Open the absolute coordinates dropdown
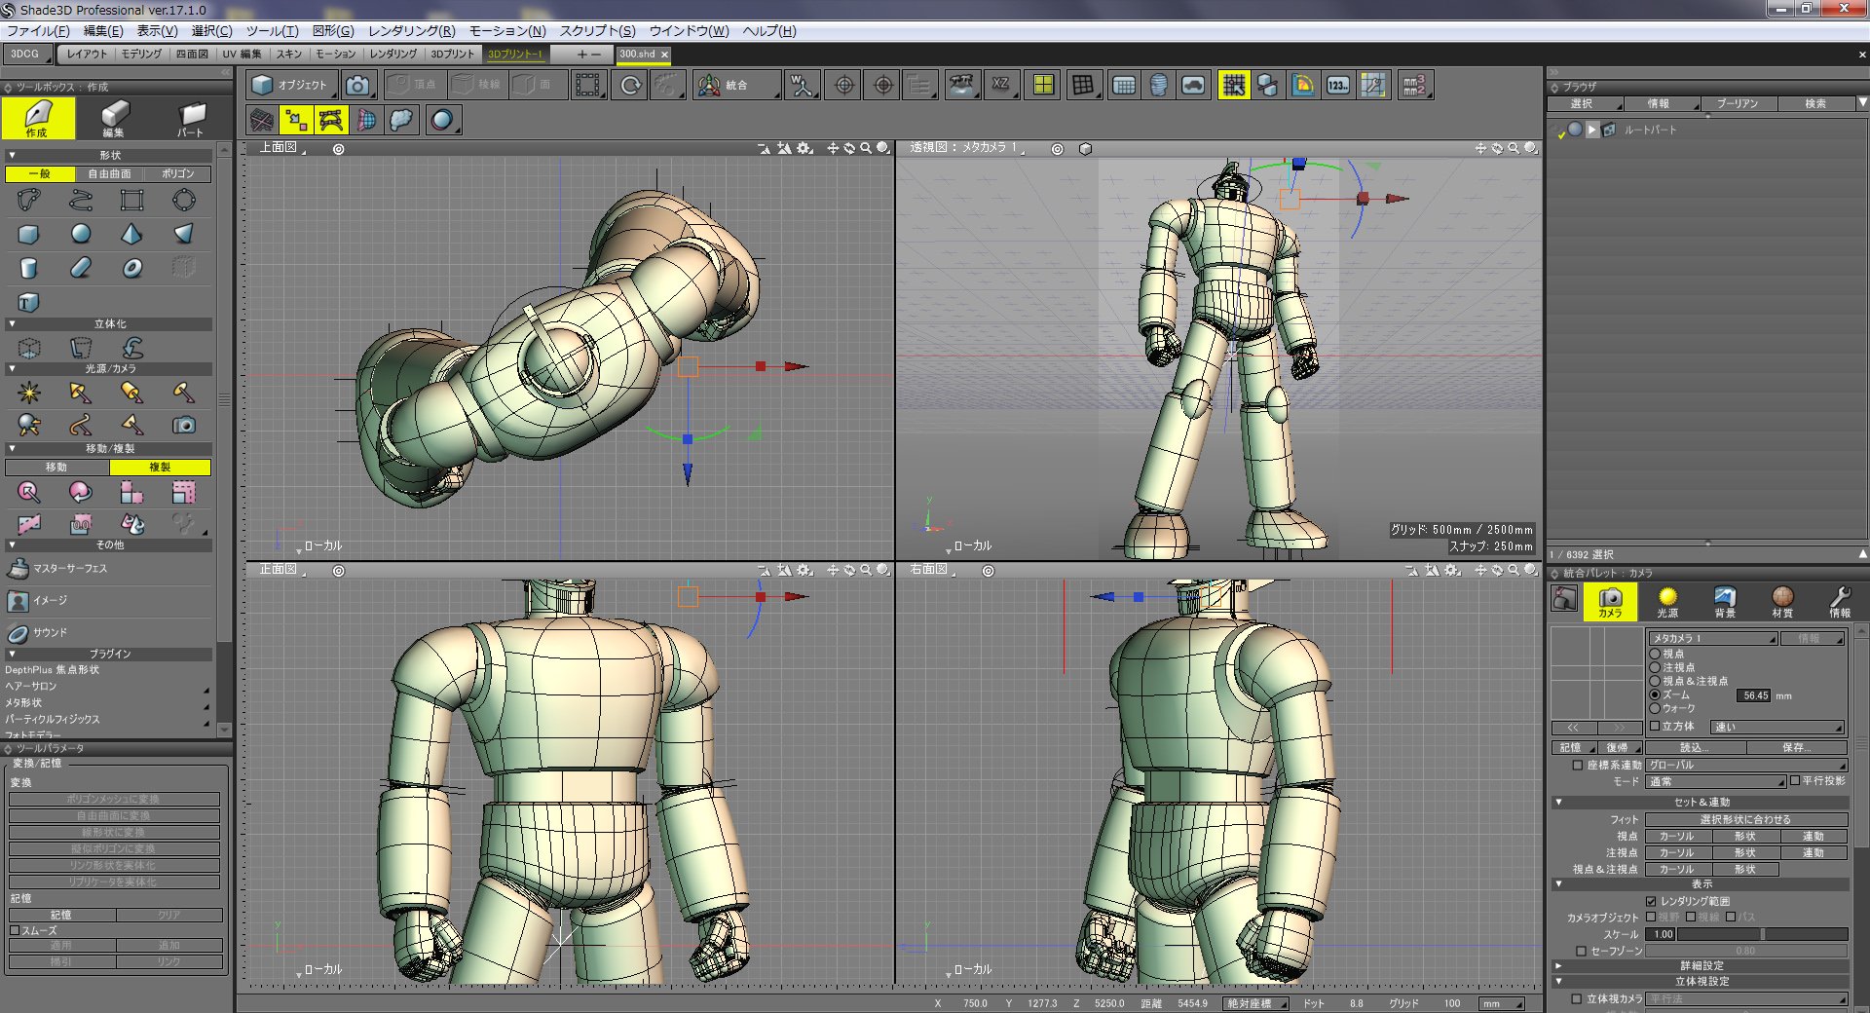The width and height of the screenshot is (1870, 1013). coord(1255,1003)
